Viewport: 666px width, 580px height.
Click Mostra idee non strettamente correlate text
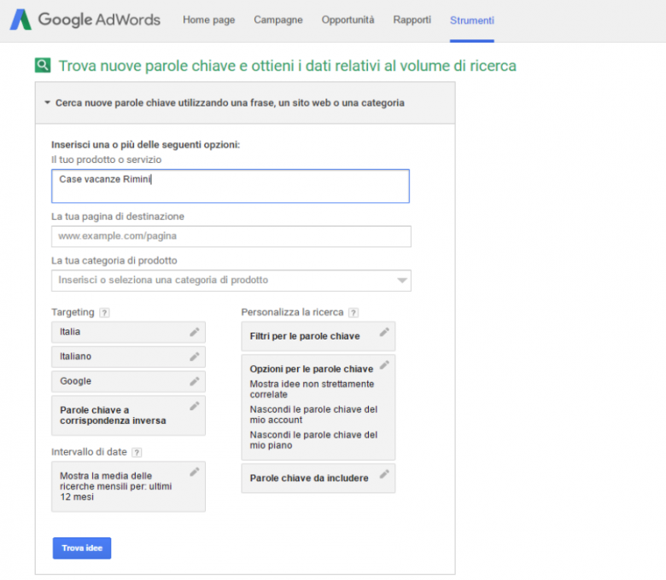[x=312, y=389]
